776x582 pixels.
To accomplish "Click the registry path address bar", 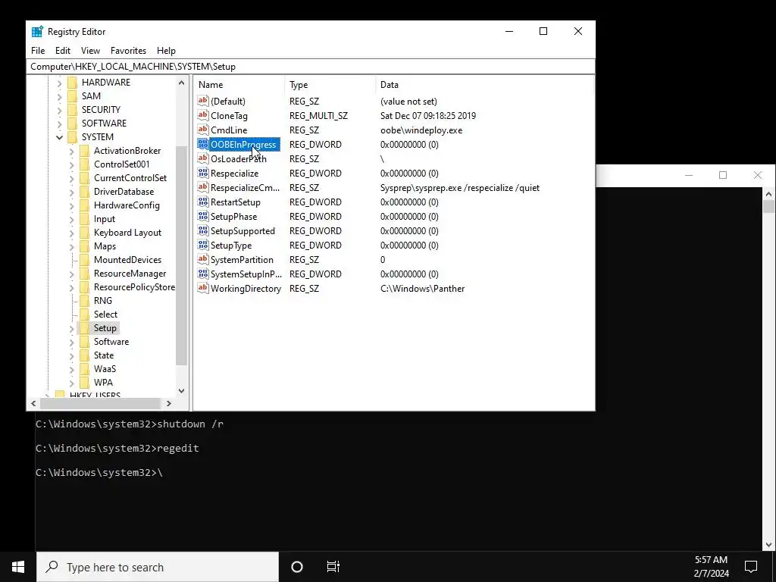I will (310, 67).
